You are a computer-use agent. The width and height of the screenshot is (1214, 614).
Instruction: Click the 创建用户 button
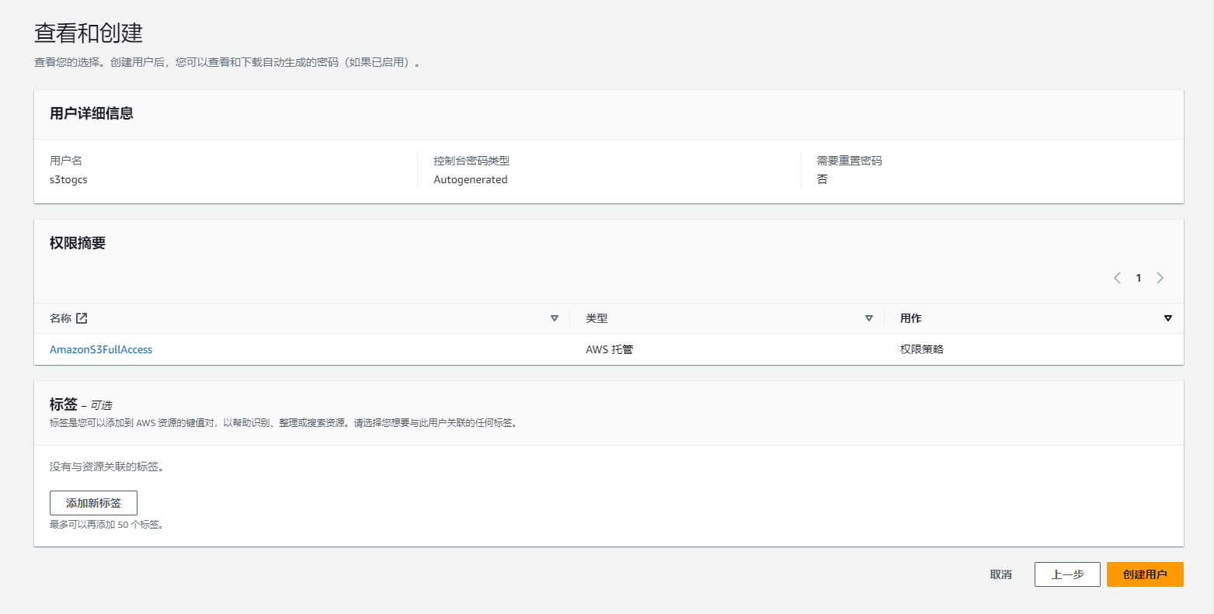(1145, 574)
